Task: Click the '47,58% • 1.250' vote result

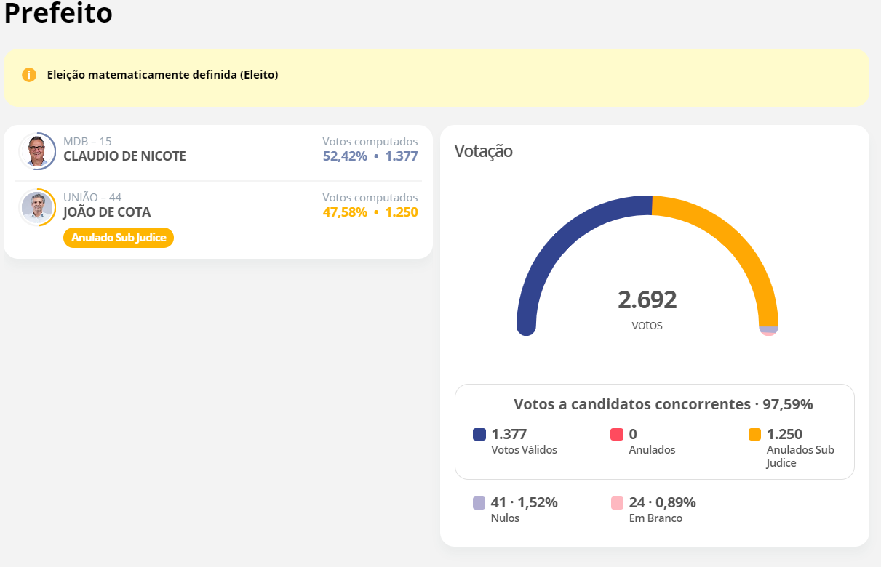Action: (370, 212)
